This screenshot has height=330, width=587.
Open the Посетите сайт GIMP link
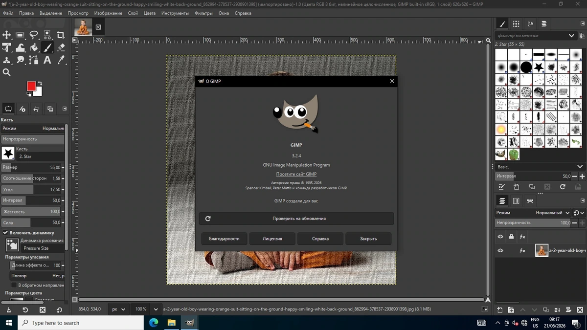click(296, 174)
